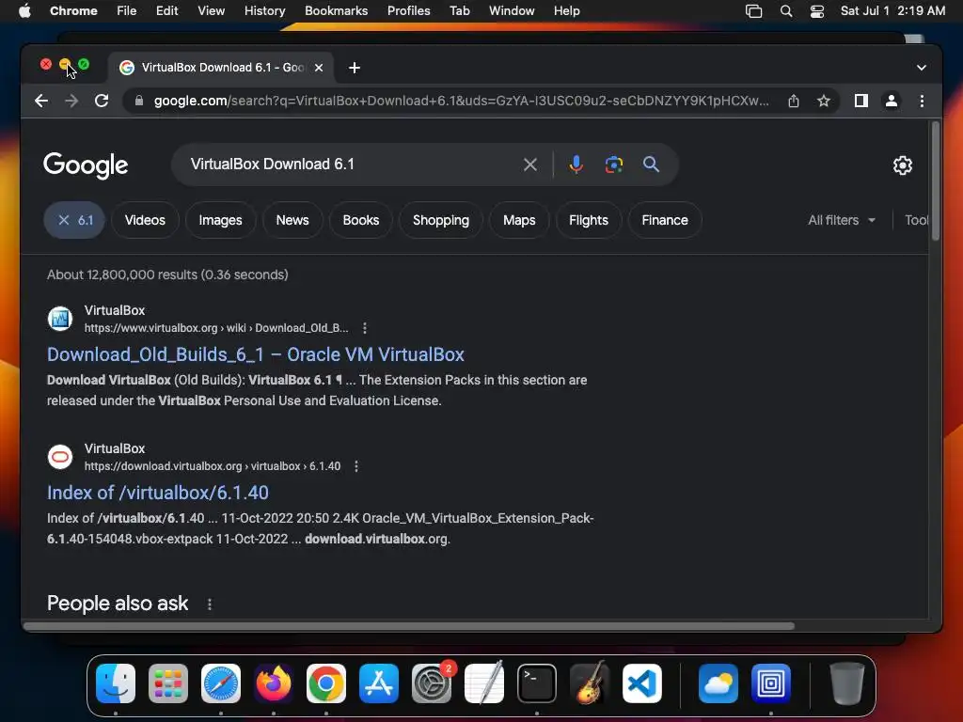
Task: Click the forward navigation arrow
Action: coord(71,101)
